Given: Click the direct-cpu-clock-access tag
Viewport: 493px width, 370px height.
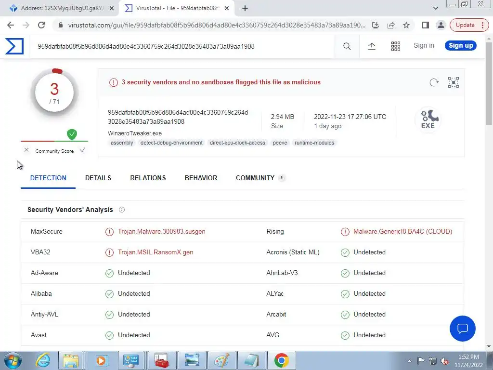Looking at the screenshot, I should click(x=237, y=143).
